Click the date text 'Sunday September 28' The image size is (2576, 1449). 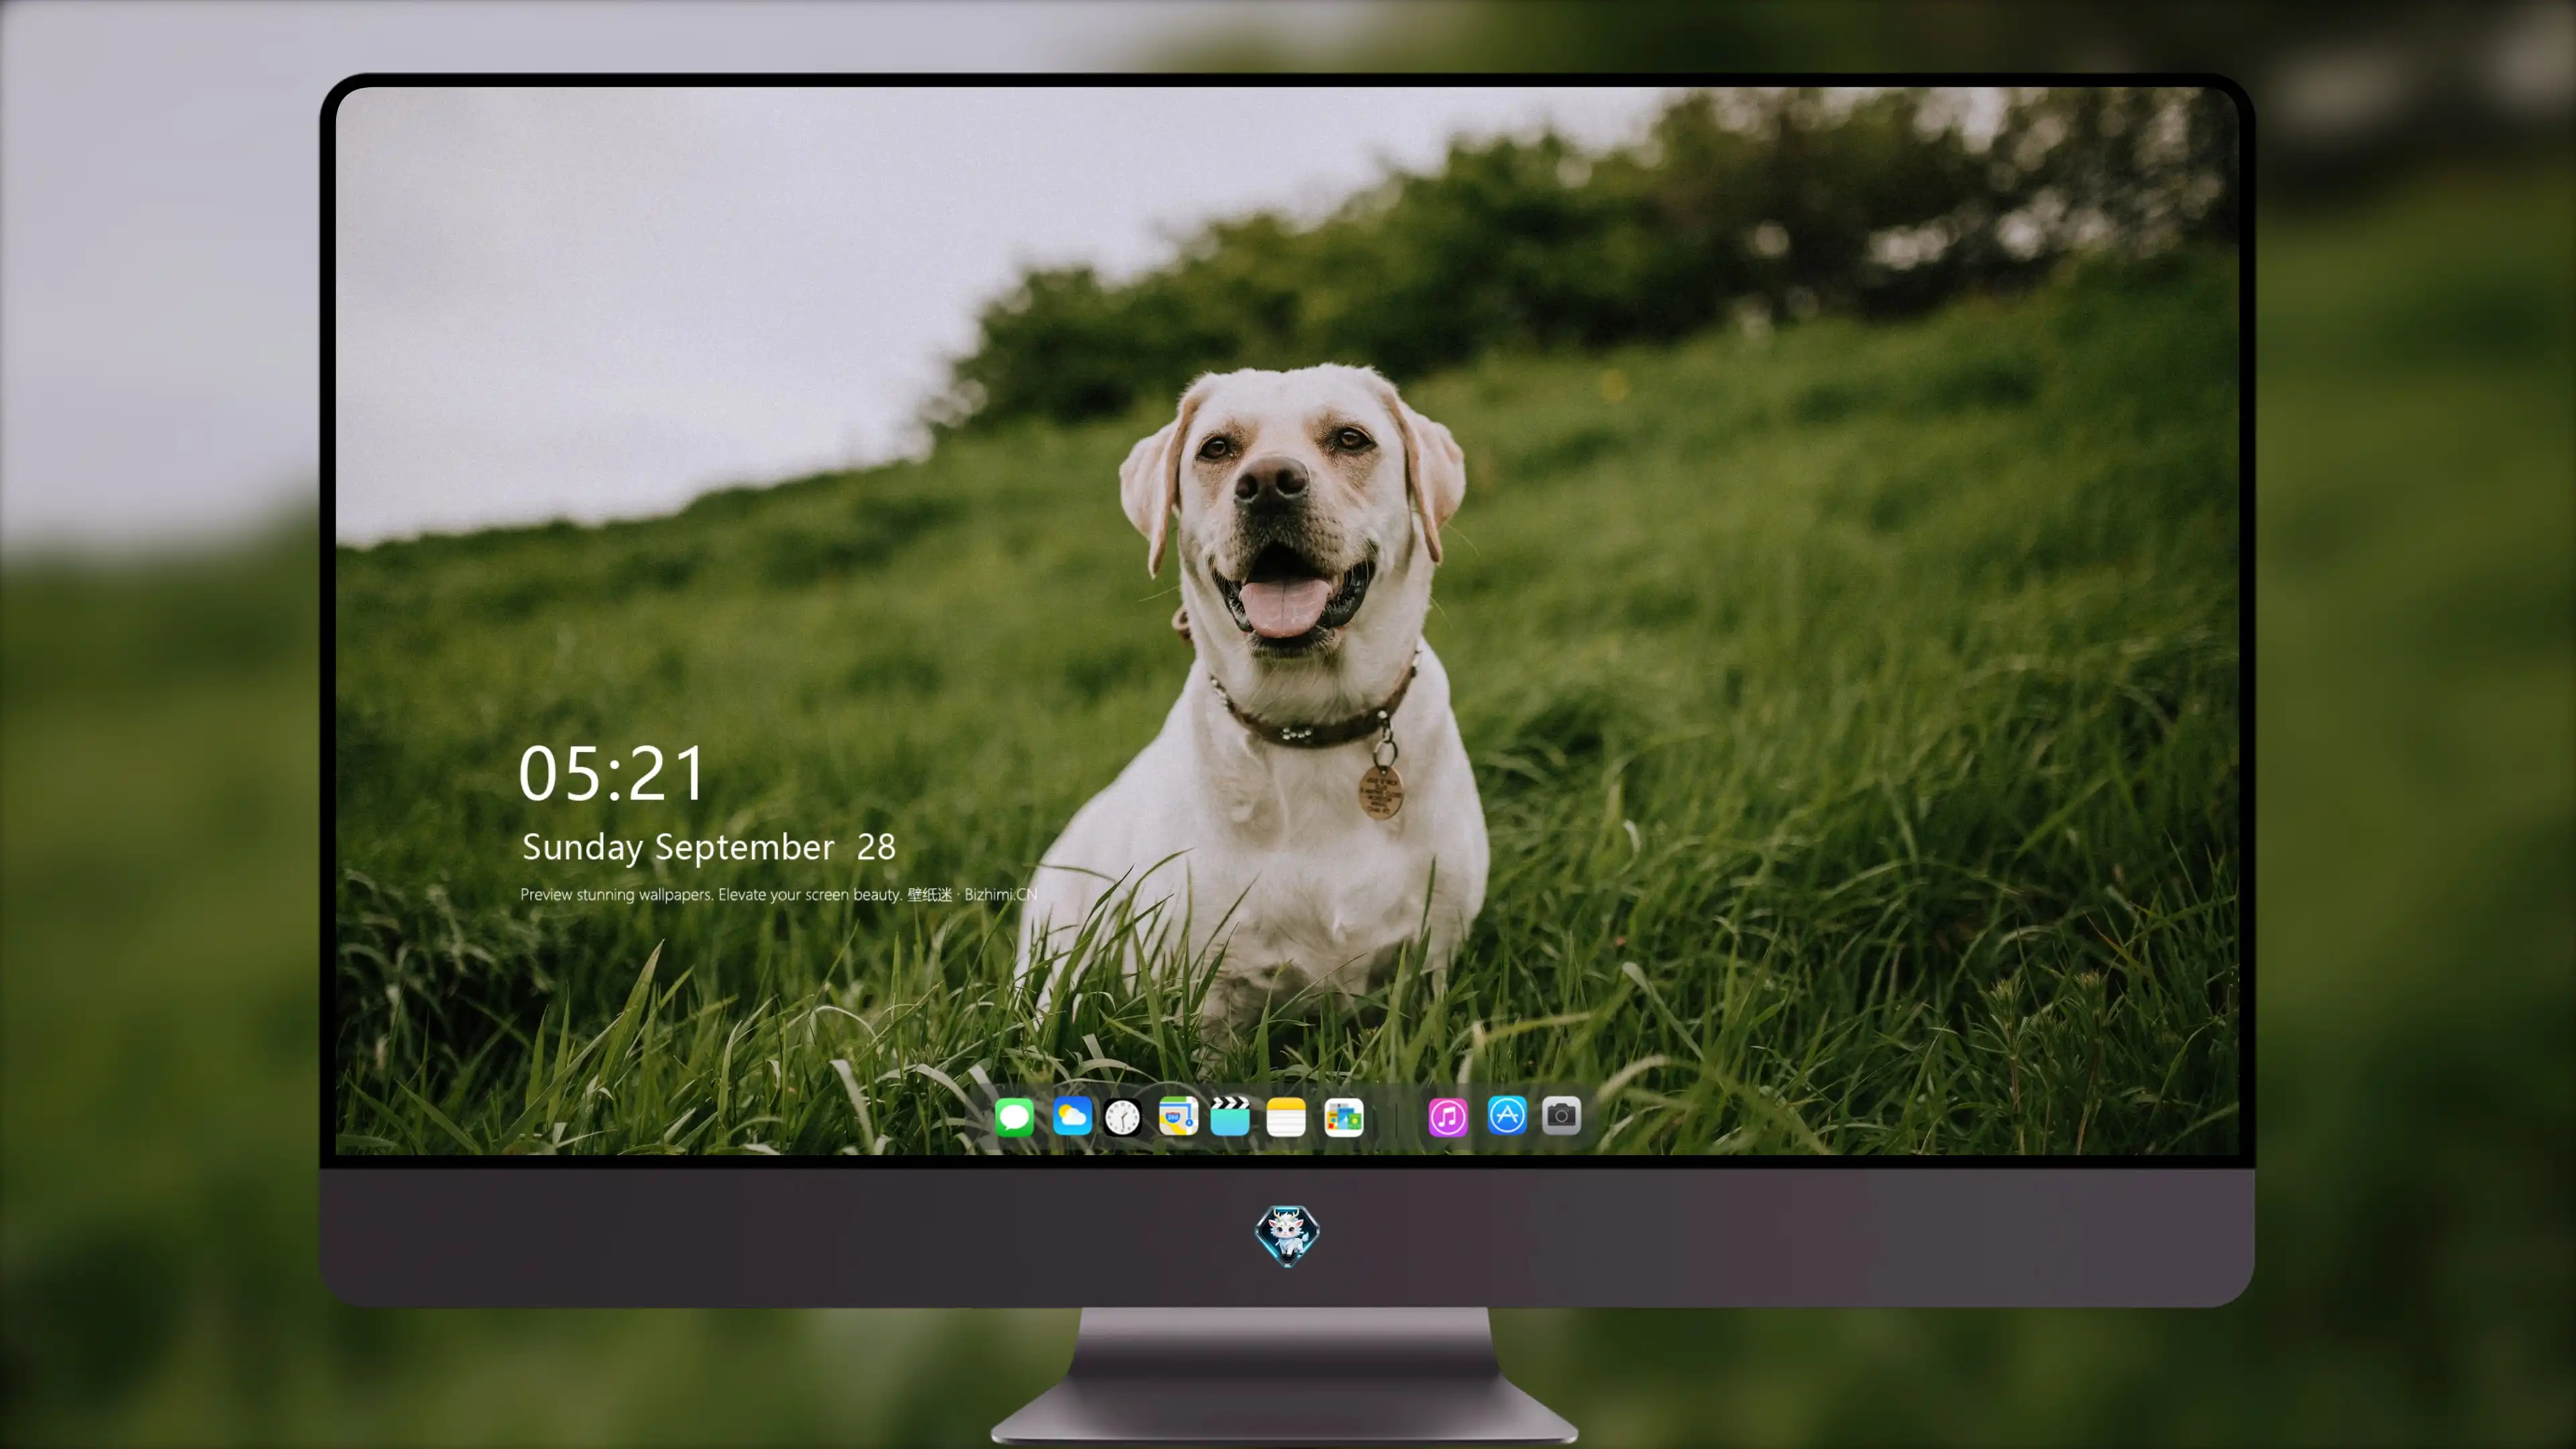click(x=709, y=847)
